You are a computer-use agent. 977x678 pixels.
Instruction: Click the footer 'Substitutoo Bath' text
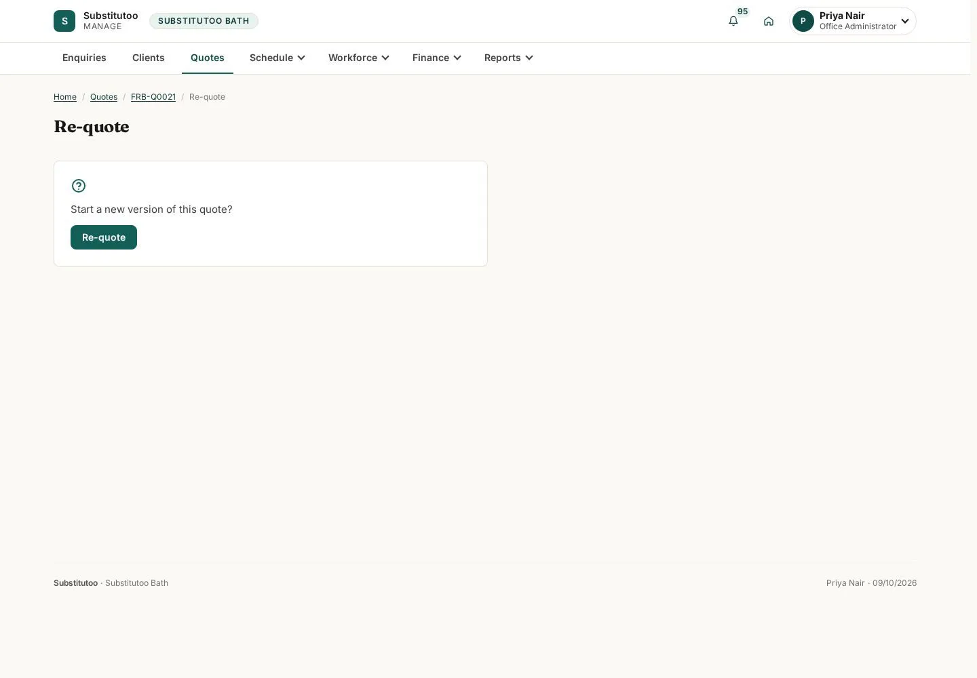(x=136, y=583)
